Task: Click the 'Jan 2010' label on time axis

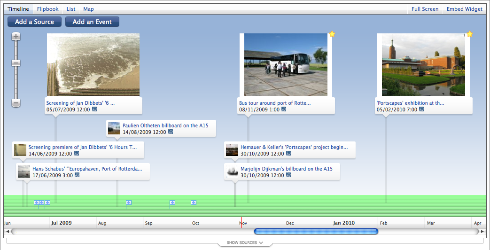Action: coord(344,223)
